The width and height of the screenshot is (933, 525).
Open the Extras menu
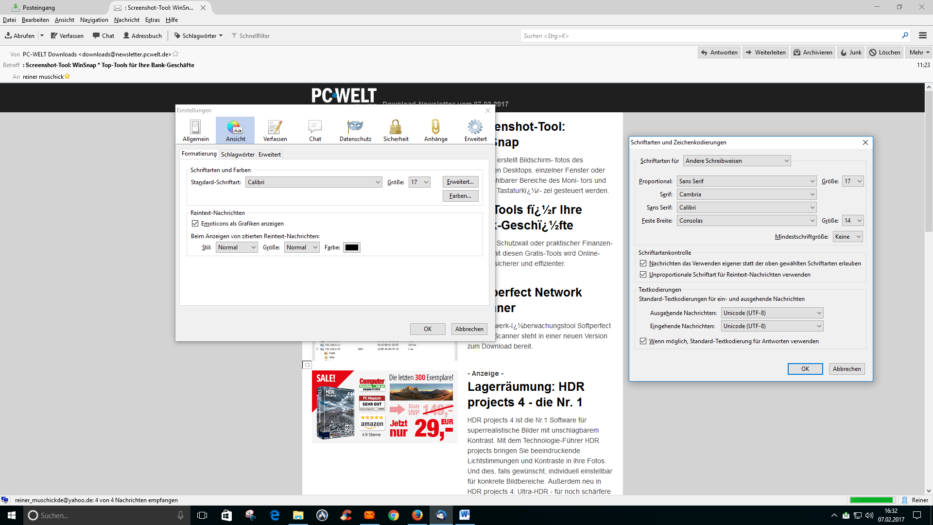[152, 20]
